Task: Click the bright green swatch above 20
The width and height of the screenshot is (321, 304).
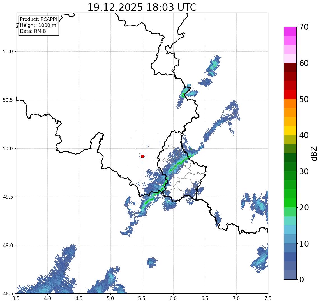Action: [x=290, y=202]
